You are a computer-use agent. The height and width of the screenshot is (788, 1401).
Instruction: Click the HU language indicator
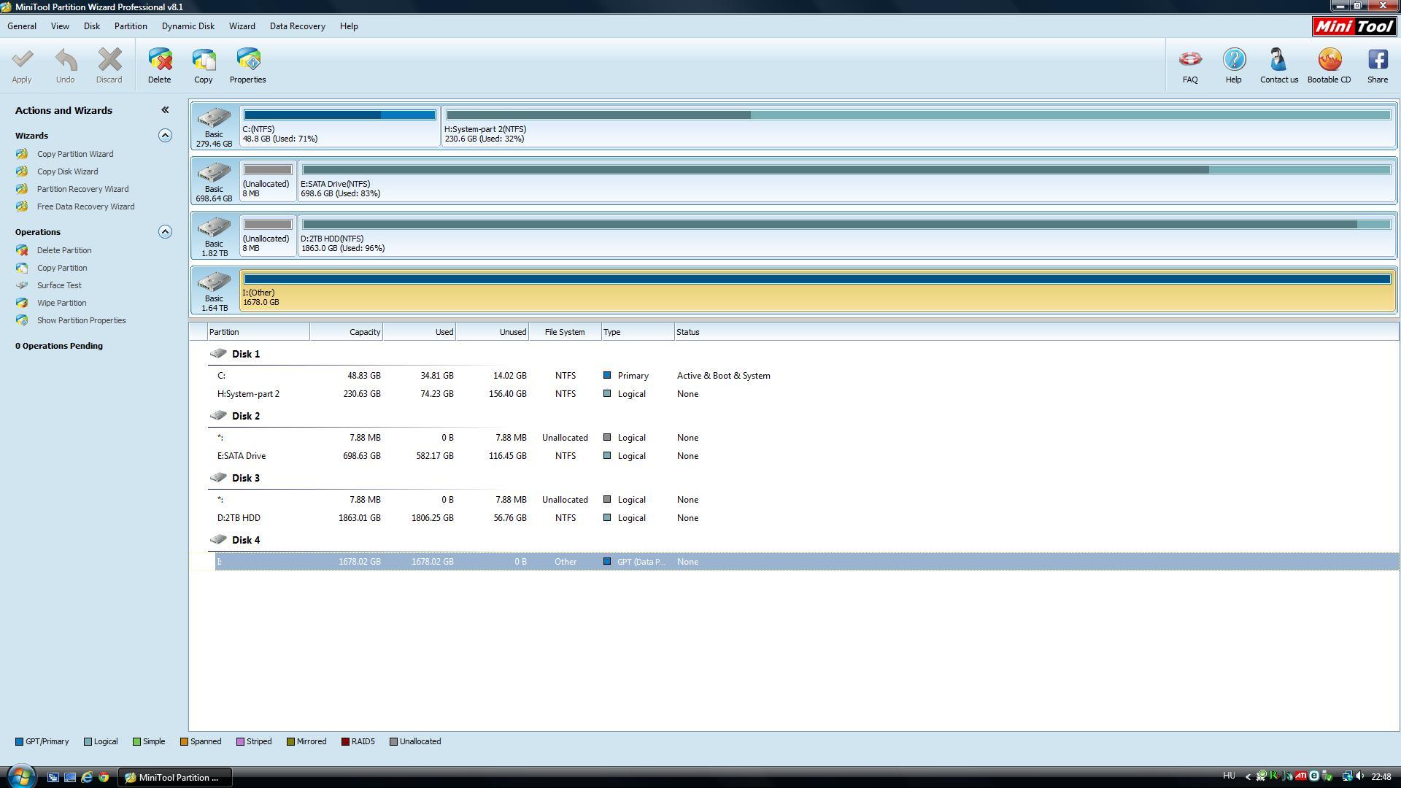tap(1229, 776)
